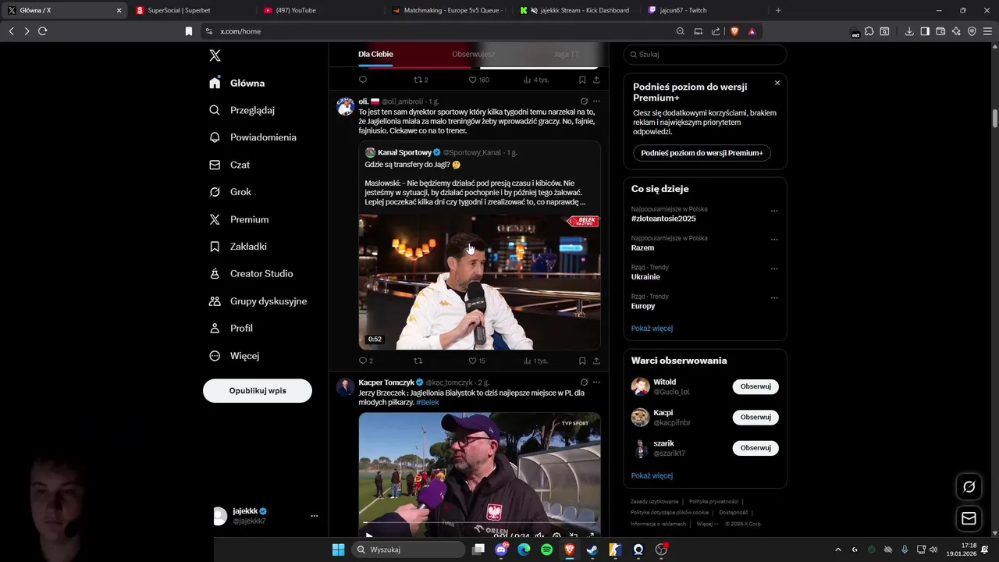Image resolution: width=999 pixels, height=562 pixels.
Task: Open options for the Europy trend
Action: [x=774, y=297]
